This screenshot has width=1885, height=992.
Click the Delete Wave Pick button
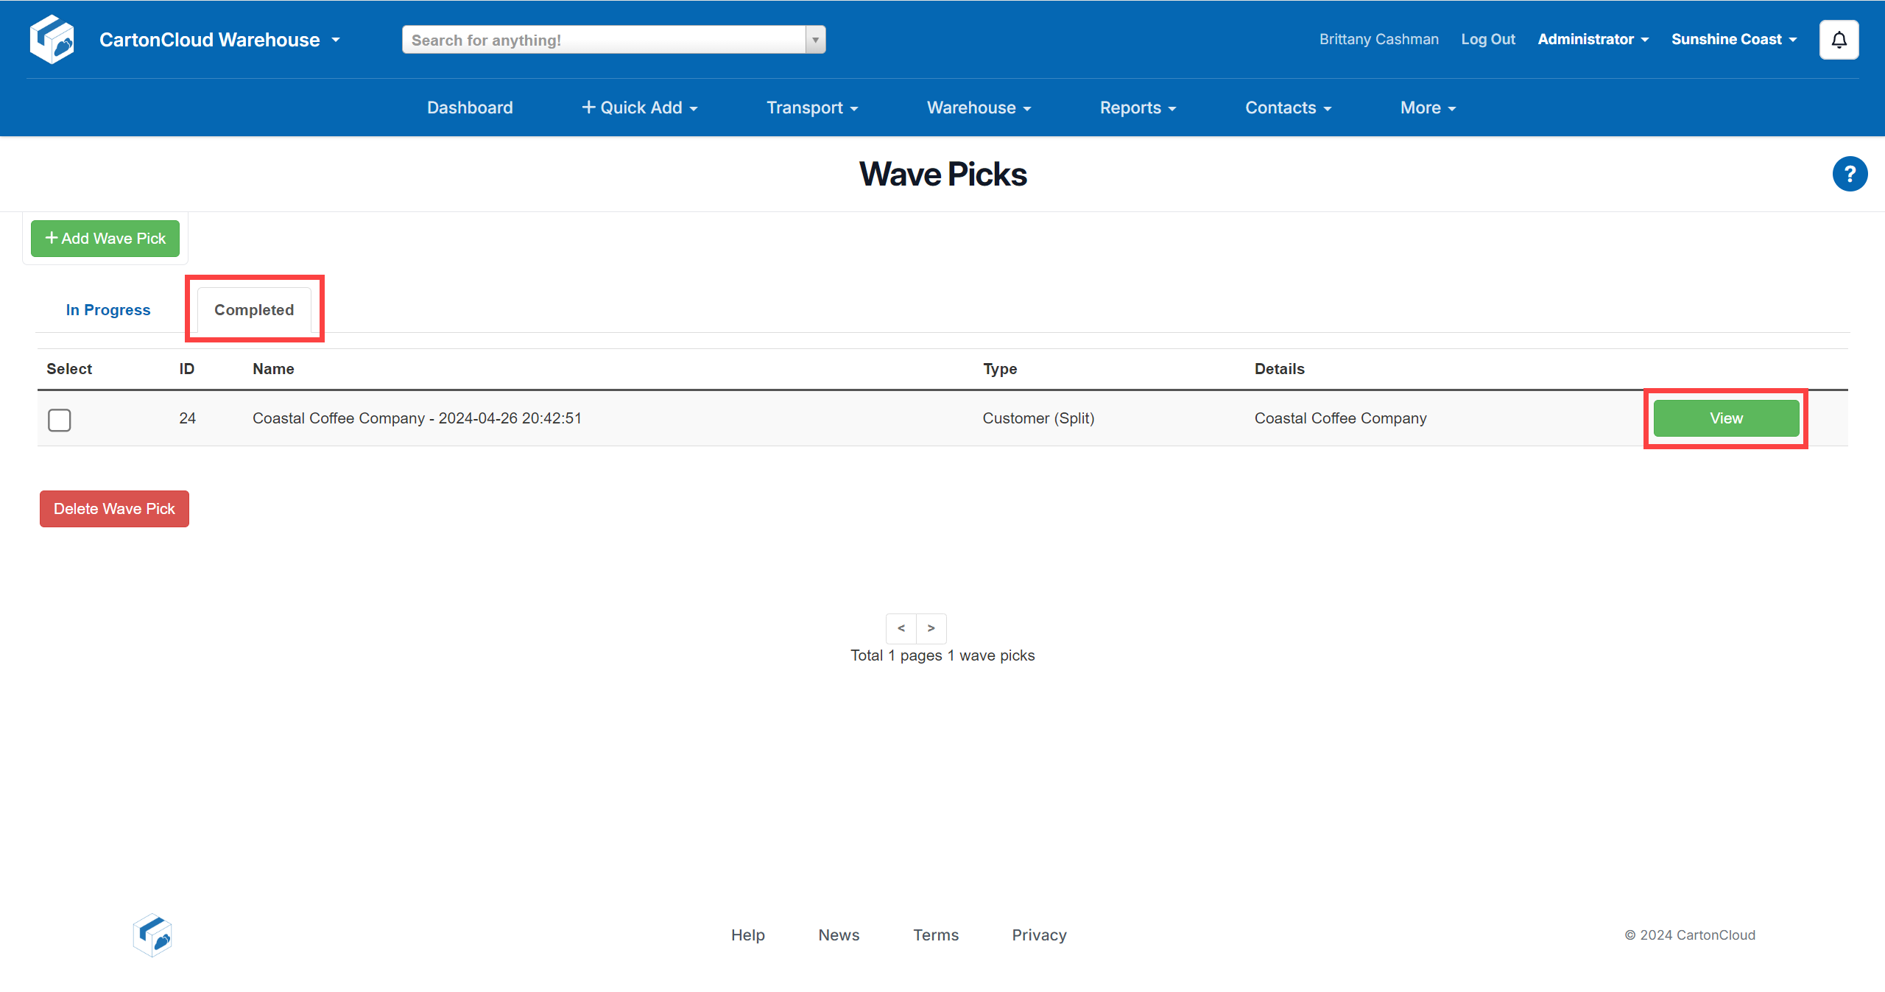(114, 509)
